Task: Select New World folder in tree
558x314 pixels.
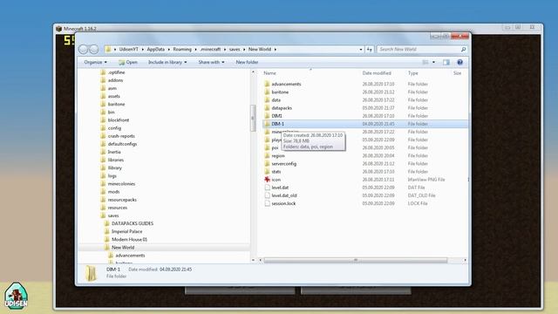Action: (x=123, y=248)
